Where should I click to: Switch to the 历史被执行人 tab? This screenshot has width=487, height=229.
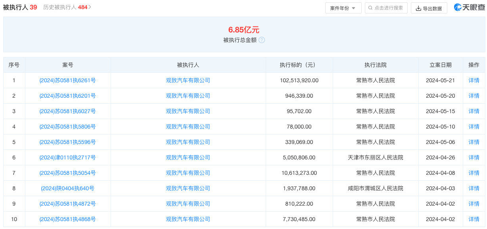pos(65,7)
